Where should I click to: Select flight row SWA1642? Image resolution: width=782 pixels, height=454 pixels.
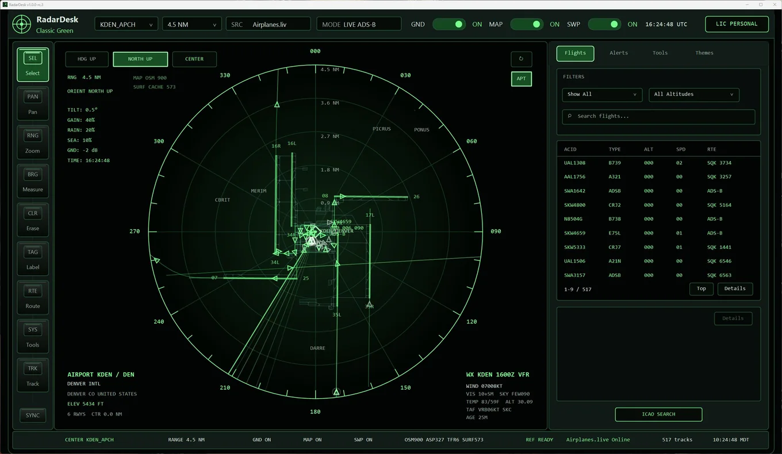point(658,191)
